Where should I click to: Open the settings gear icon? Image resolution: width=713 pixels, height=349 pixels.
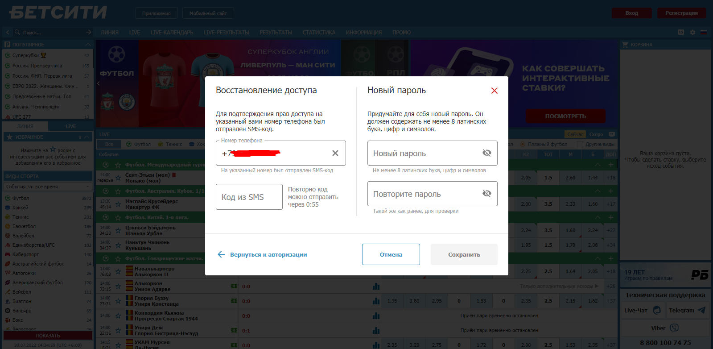[692, 33]
